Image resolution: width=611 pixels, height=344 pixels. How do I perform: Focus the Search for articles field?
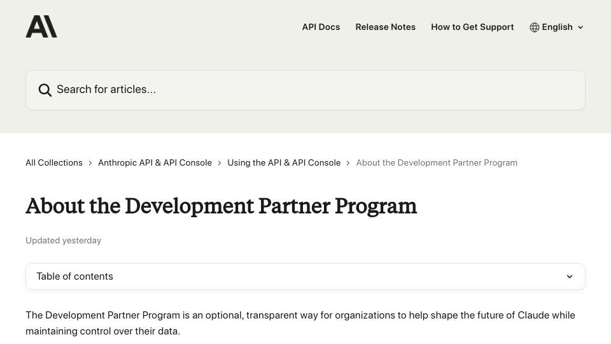(305, 90)
